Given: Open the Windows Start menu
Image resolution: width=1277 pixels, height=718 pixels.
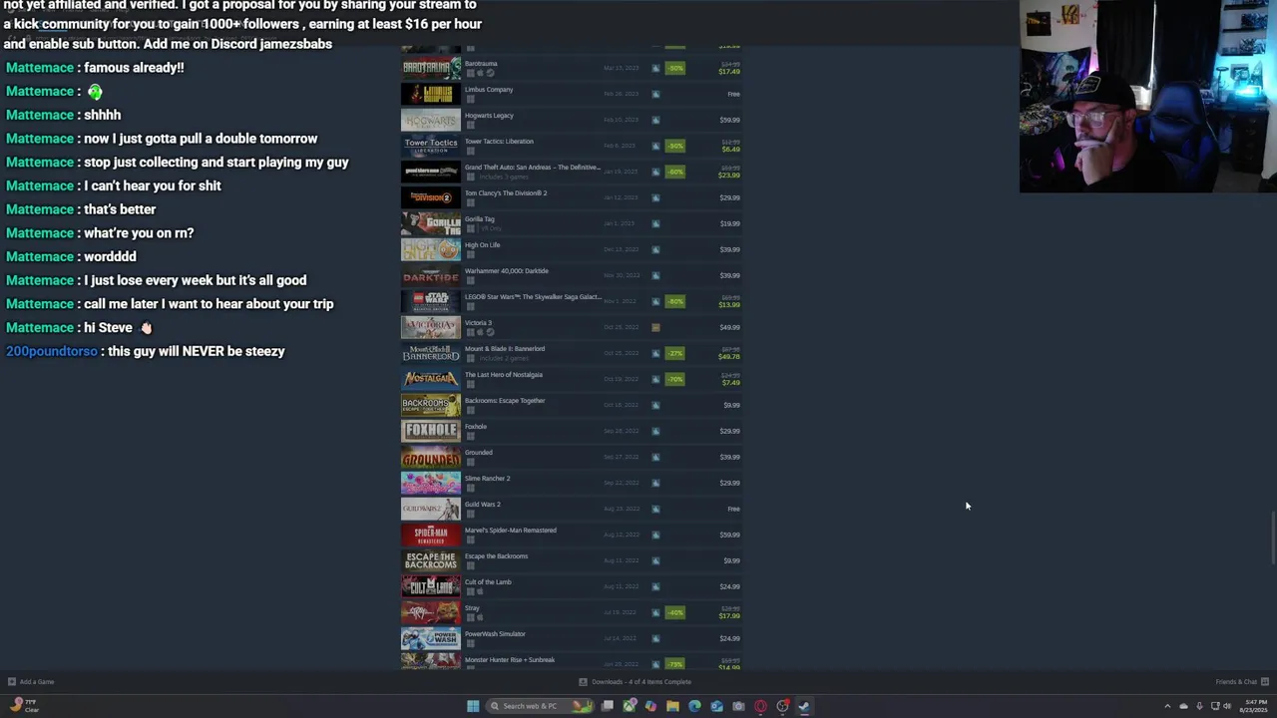Looking at the screenshot, I should pos(473,706).
